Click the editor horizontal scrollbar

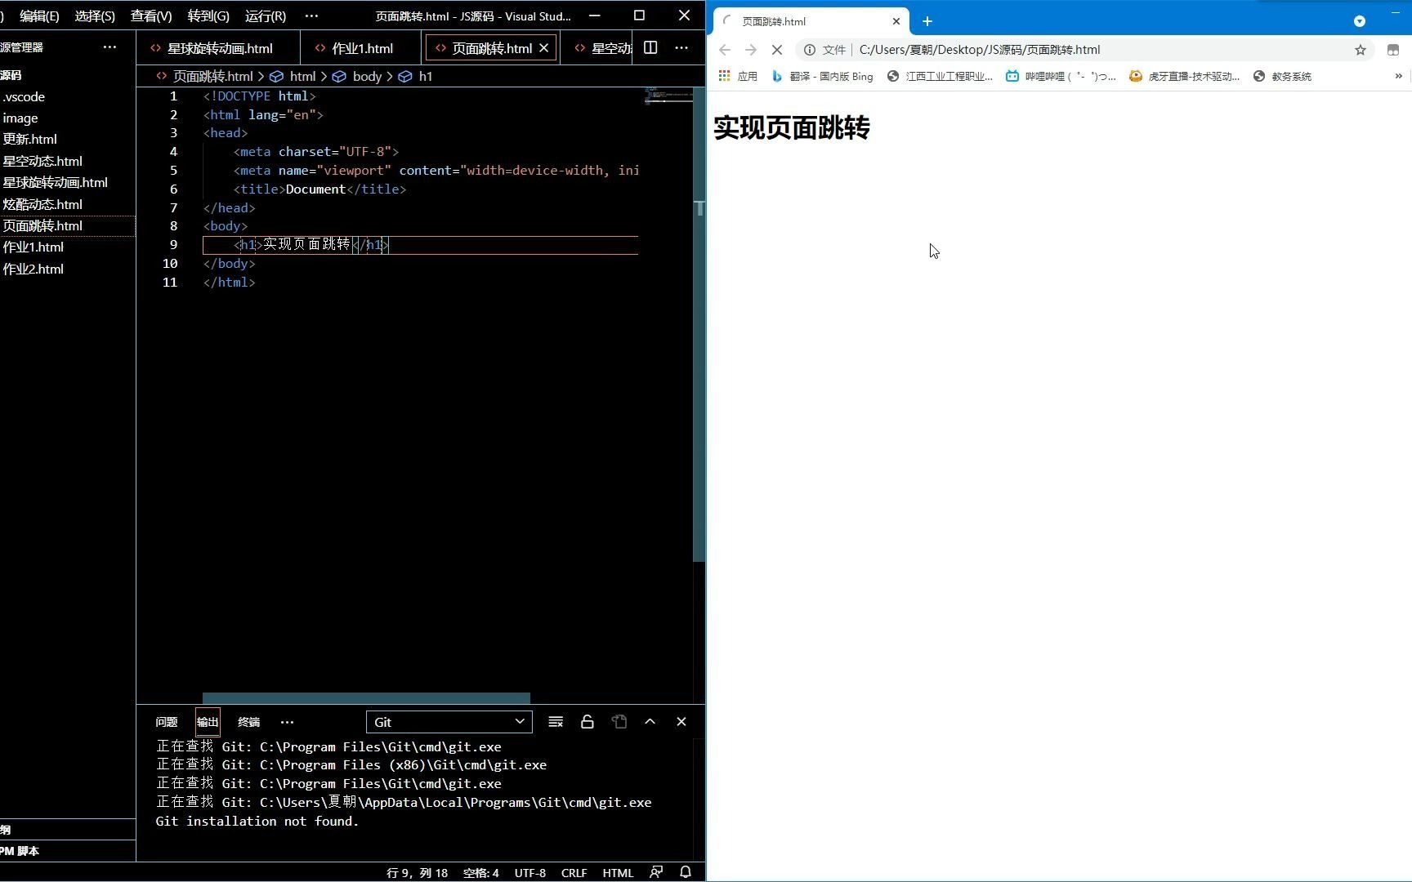coord(366,698)
